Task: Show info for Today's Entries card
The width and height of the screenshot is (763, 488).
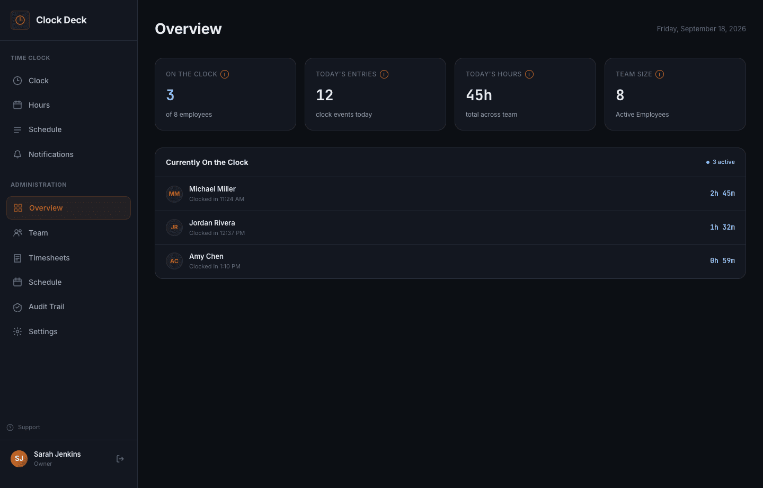Action: [x=384, y=74]
